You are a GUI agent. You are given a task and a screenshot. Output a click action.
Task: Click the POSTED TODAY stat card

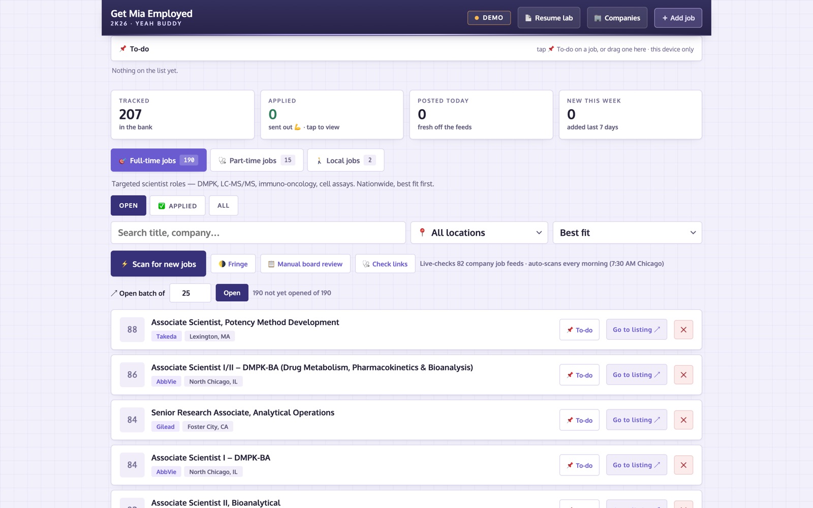coord(481,114)
